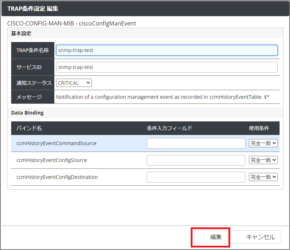Expand 完全一致 dropdown for ccmHistoryEventConfigDestination
Screen dimensions: 290x250
point(263,177)
